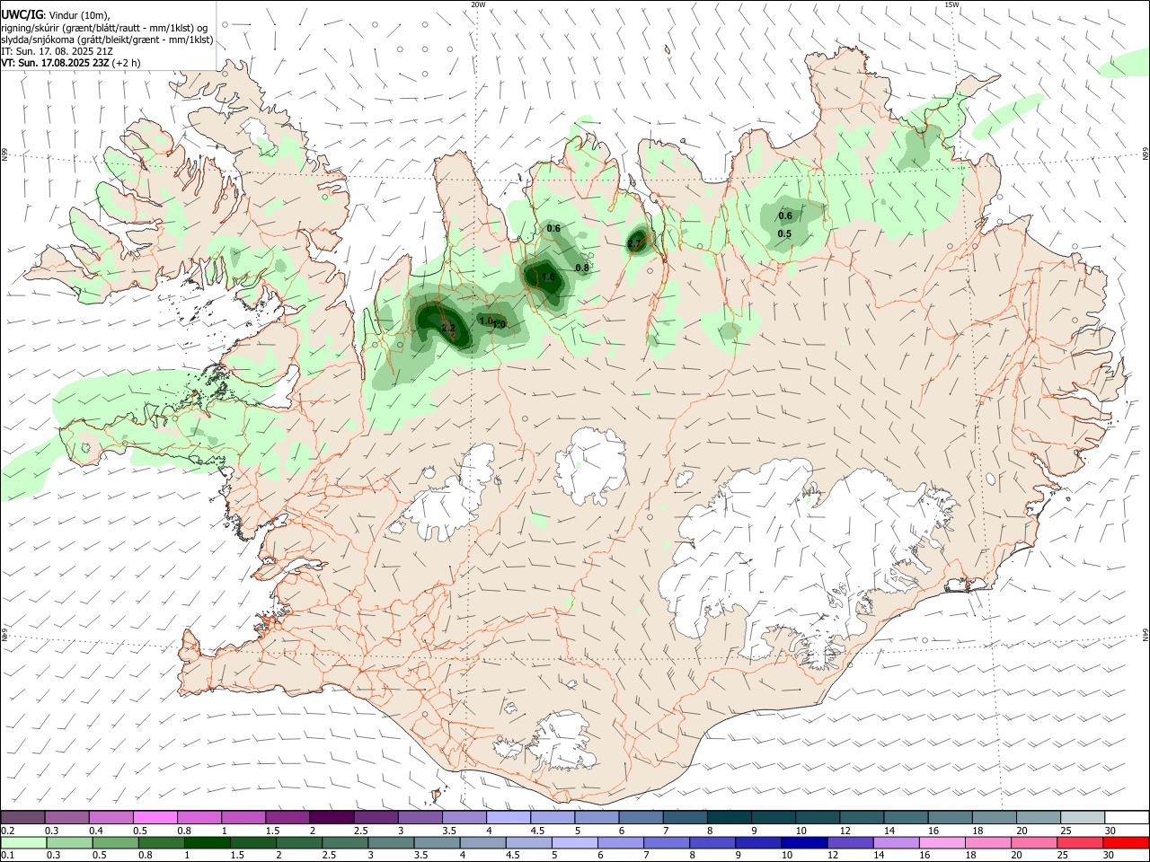
Task: Pick the dark green rain swatch labeled 1
Action: click(208, 842)
